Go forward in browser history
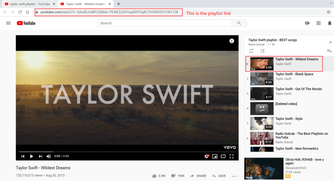The image size is (334, 181). coord(12,12)
